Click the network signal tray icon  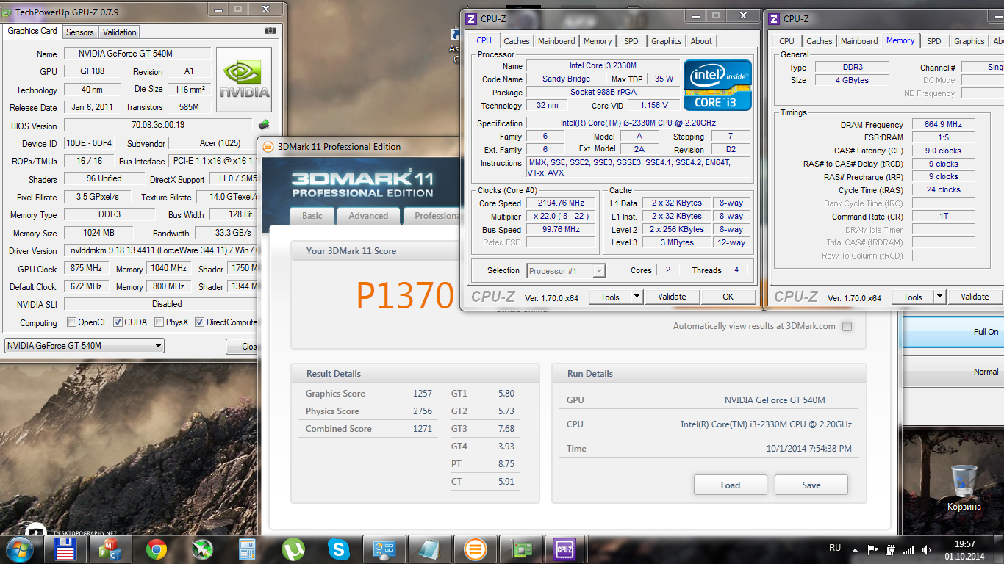[x=909, y=549]
